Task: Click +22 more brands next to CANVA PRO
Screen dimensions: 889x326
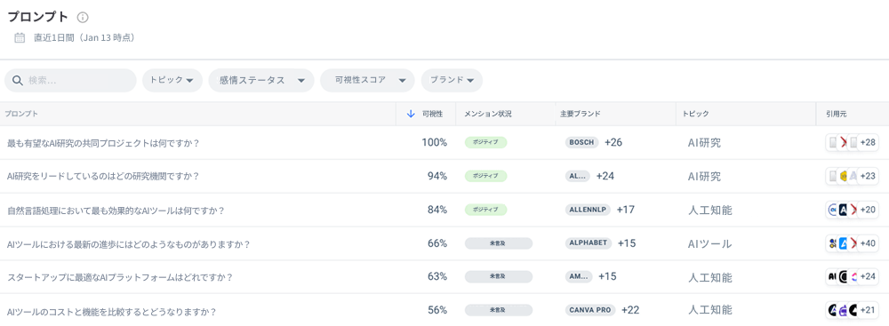Action: pos(630,310)
